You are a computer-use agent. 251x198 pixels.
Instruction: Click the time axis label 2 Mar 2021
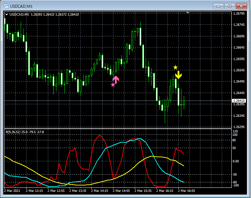[12, 191]
